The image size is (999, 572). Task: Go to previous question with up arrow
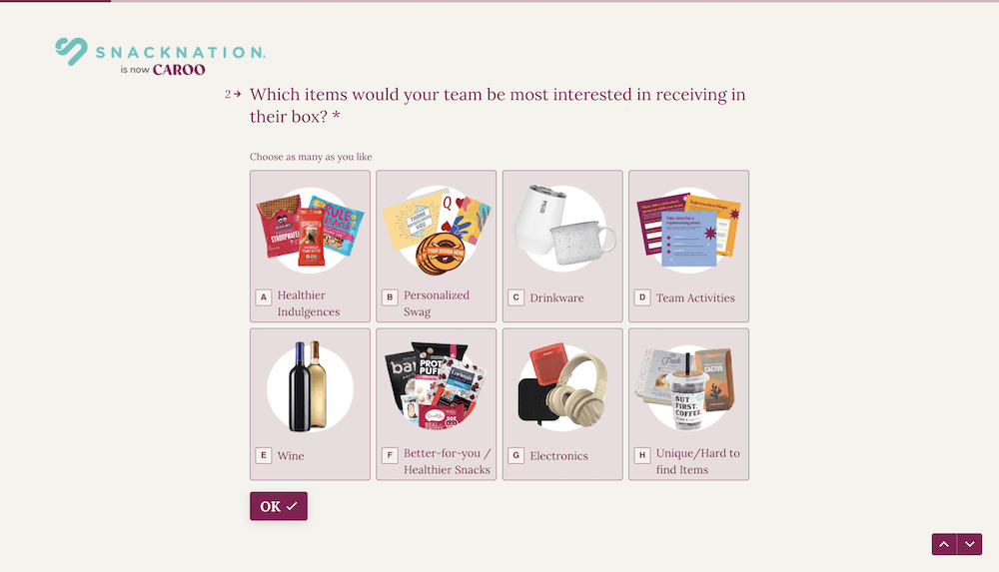click(x=944, y=544)
